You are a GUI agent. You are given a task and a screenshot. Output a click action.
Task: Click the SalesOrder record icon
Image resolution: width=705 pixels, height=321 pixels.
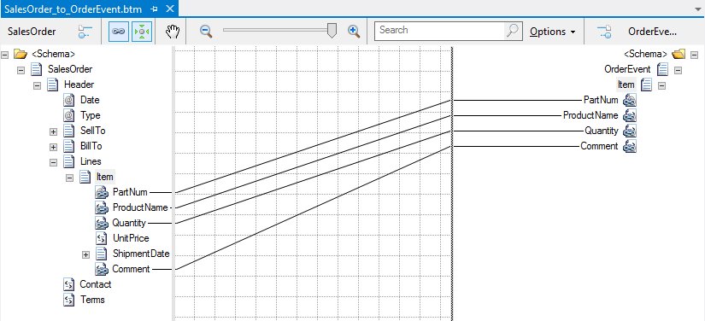pyautogui.click(x=37, y=70)
